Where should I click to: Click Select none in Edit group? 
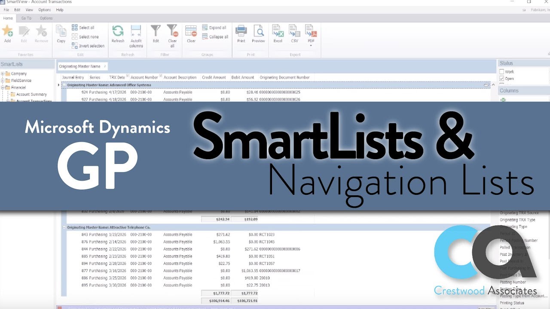(x=85, y=37)
